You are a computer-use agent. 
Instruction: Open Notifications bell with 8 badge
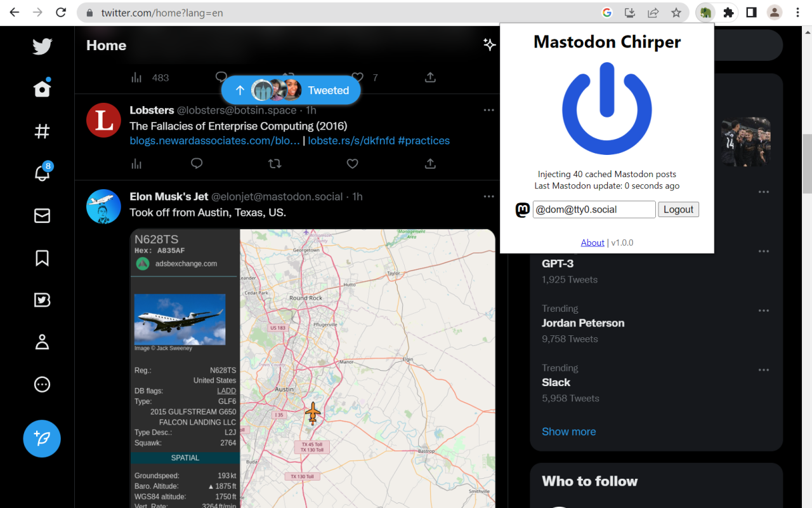pyautogui.click(x=43, y=171)
